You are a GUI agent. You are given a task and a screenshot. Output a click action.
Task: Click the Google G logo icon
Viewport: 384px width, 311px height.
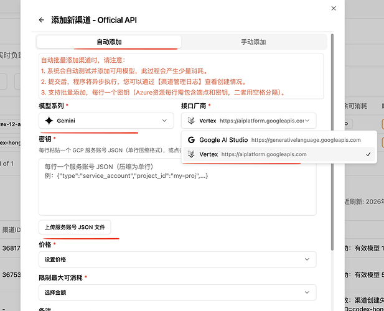(191, 140)
